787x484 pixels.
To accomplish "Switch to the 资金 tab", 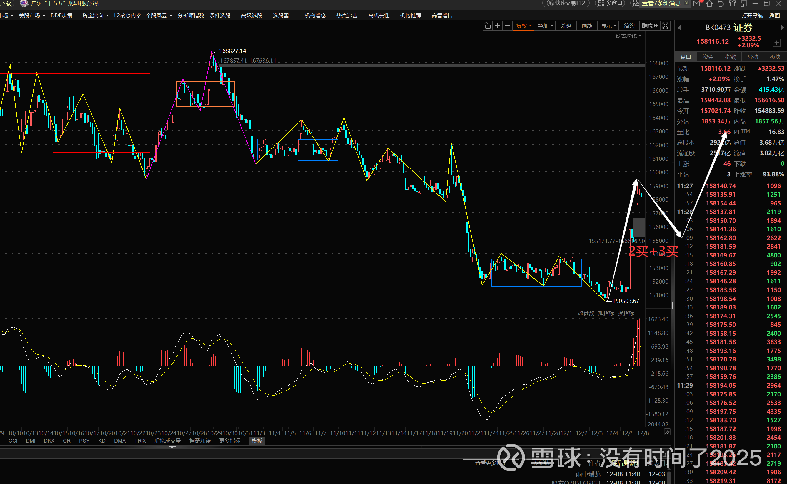I will (708, 57).
